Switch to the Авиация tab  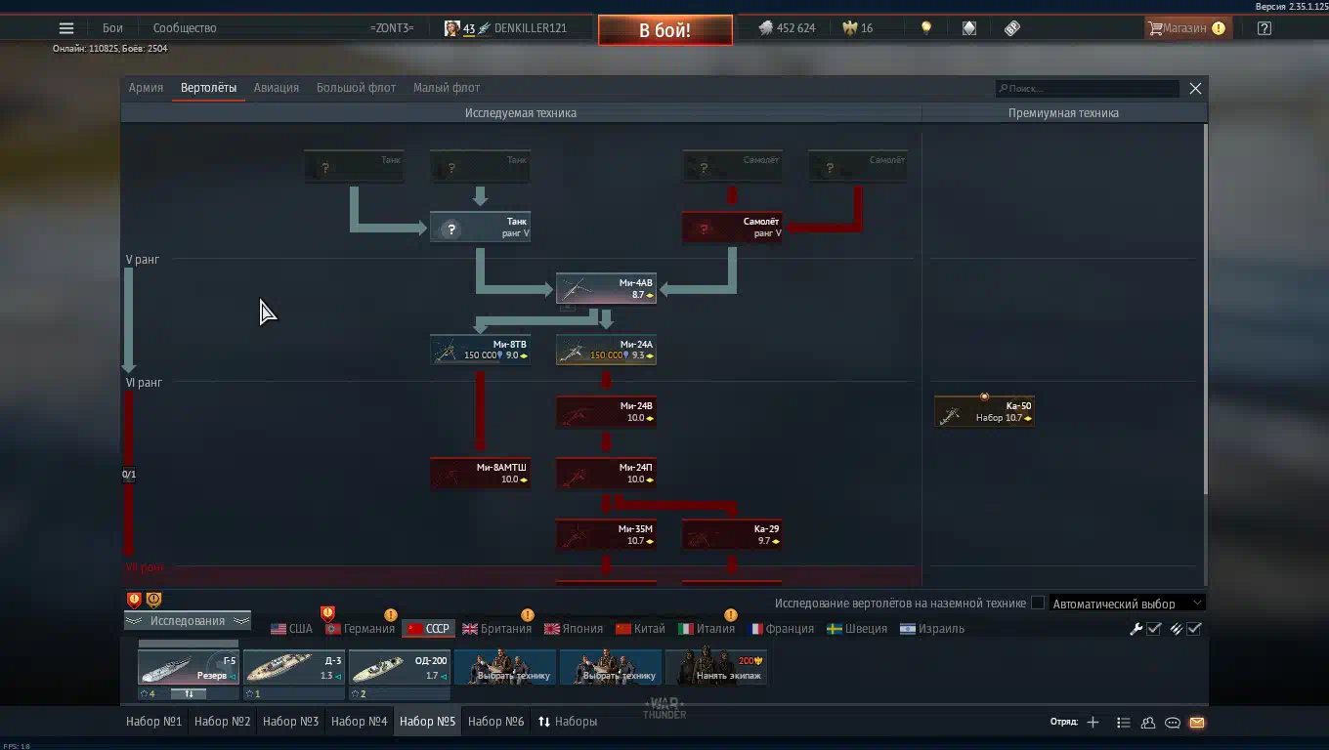[x=277, y=88]
